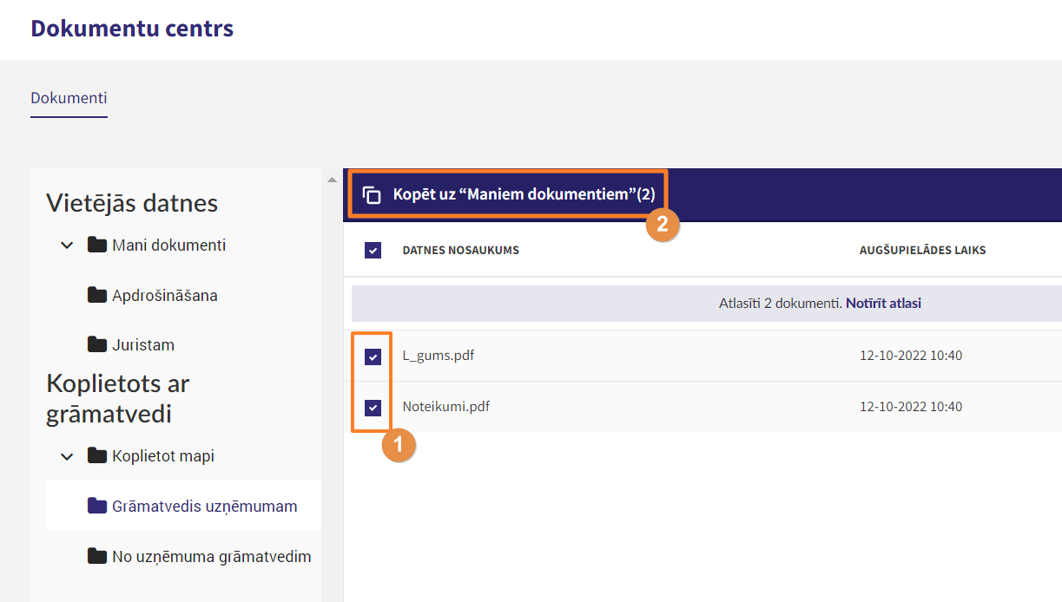Click the file name L_gums.pdf
Viewport: 1062px width, 602px height.
[x=439, y=356]
